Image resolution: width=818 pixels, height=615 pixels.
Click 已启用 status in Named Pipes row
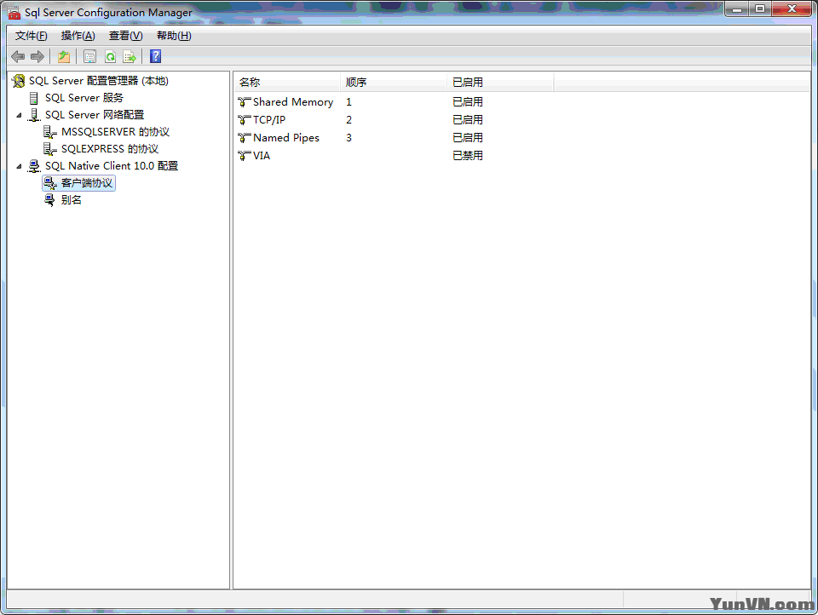click(x=468, y=138)
